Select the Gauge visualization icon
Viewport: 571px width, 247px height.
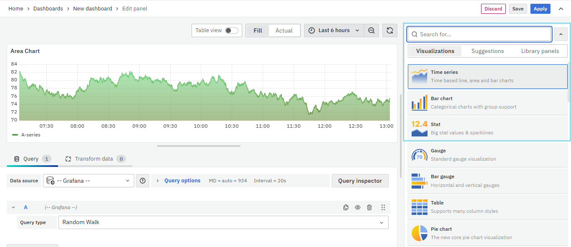(x=420, y=155)
